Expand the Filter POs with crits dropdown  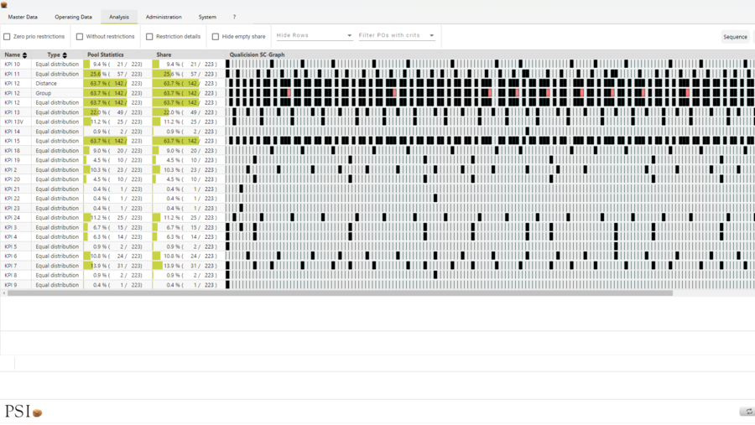coord(396,36)
